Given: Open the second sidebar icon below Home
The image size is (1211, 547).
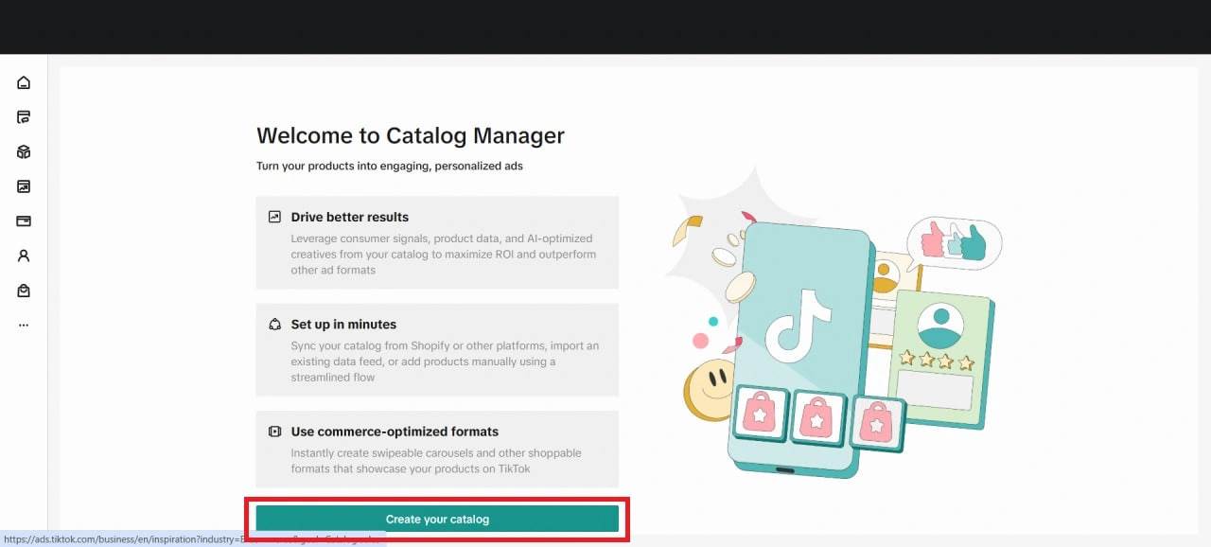Looking at the screenshot, I should pos(24,117).
